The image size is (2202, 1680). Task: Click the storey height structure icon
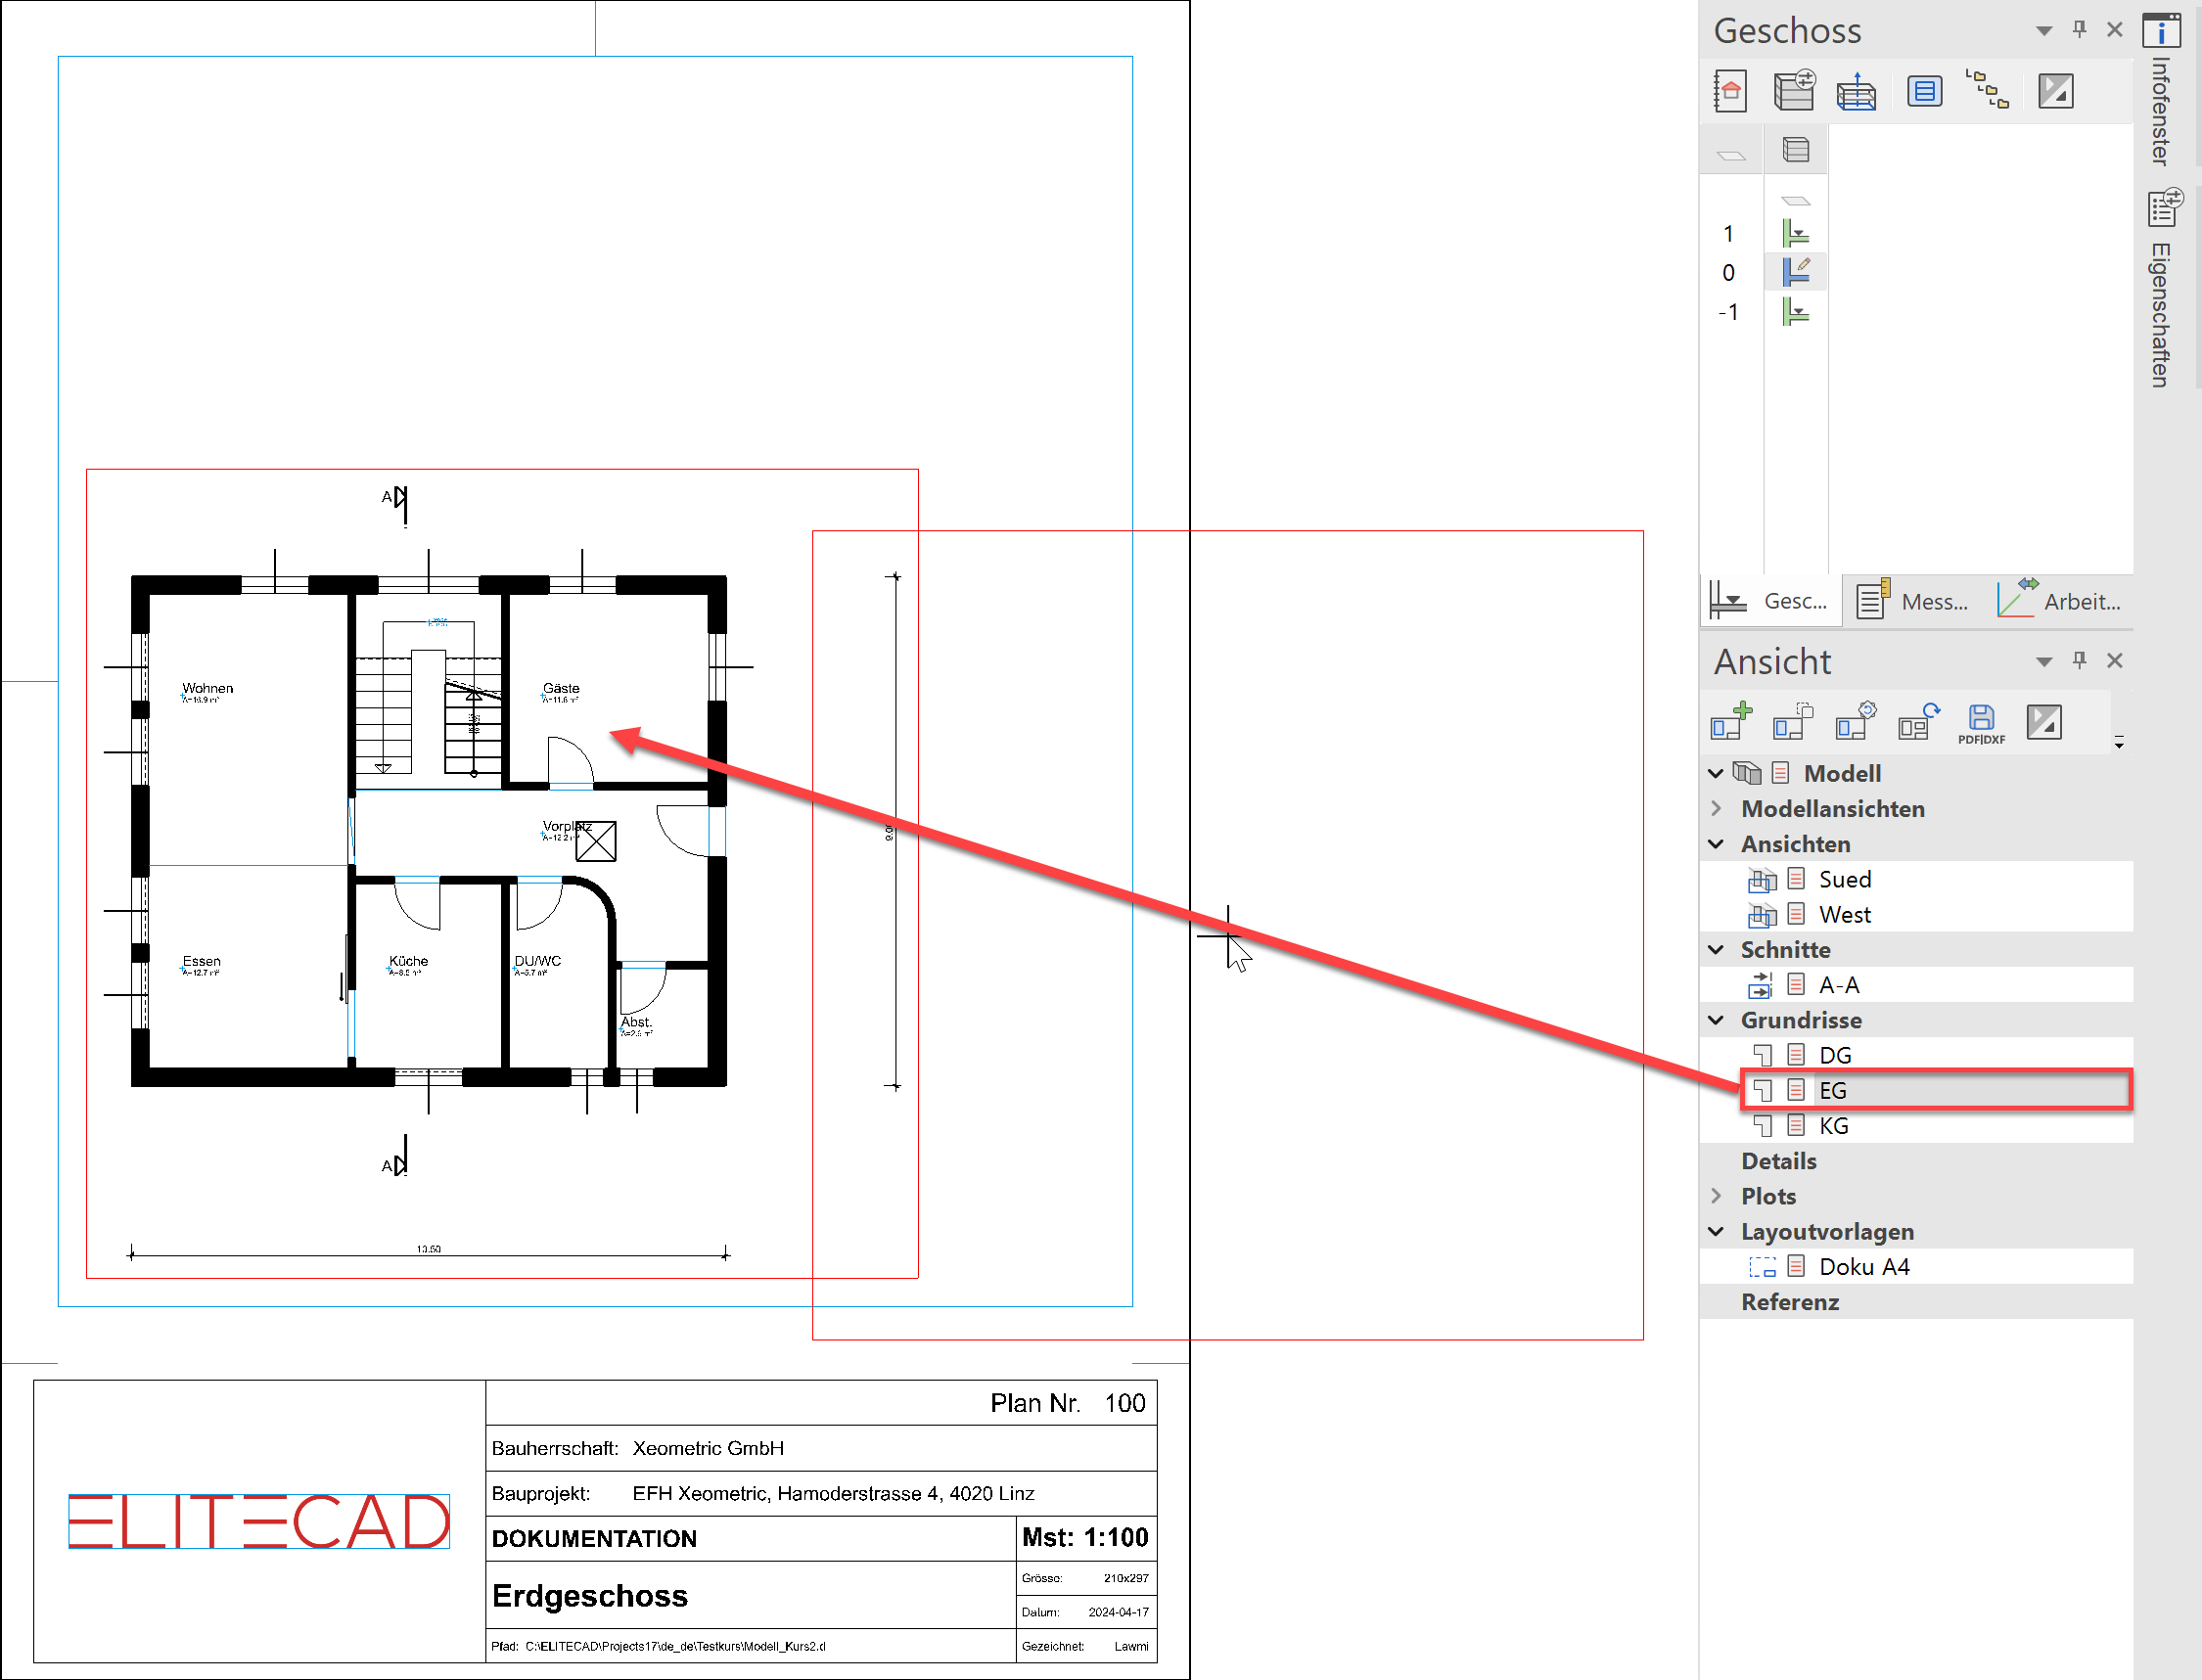(1857, 90)
